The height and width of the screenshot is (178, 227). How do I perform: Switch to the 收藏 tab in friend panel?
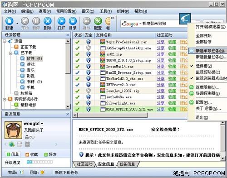(31, 154)
